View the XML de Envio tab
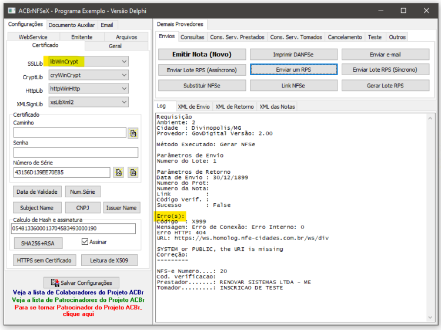Viewport: 441px width, 330px height. pos(193,107)
